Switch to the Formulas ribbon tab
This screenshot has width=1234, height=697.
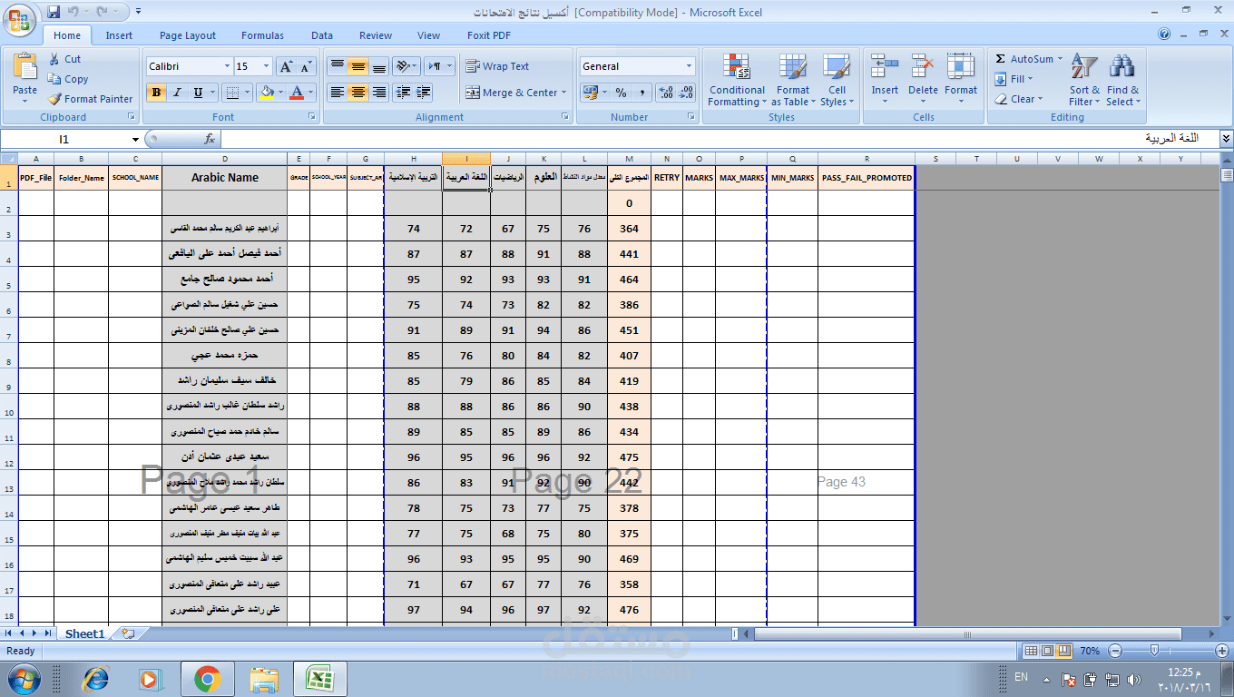click(x=262, y=35)
